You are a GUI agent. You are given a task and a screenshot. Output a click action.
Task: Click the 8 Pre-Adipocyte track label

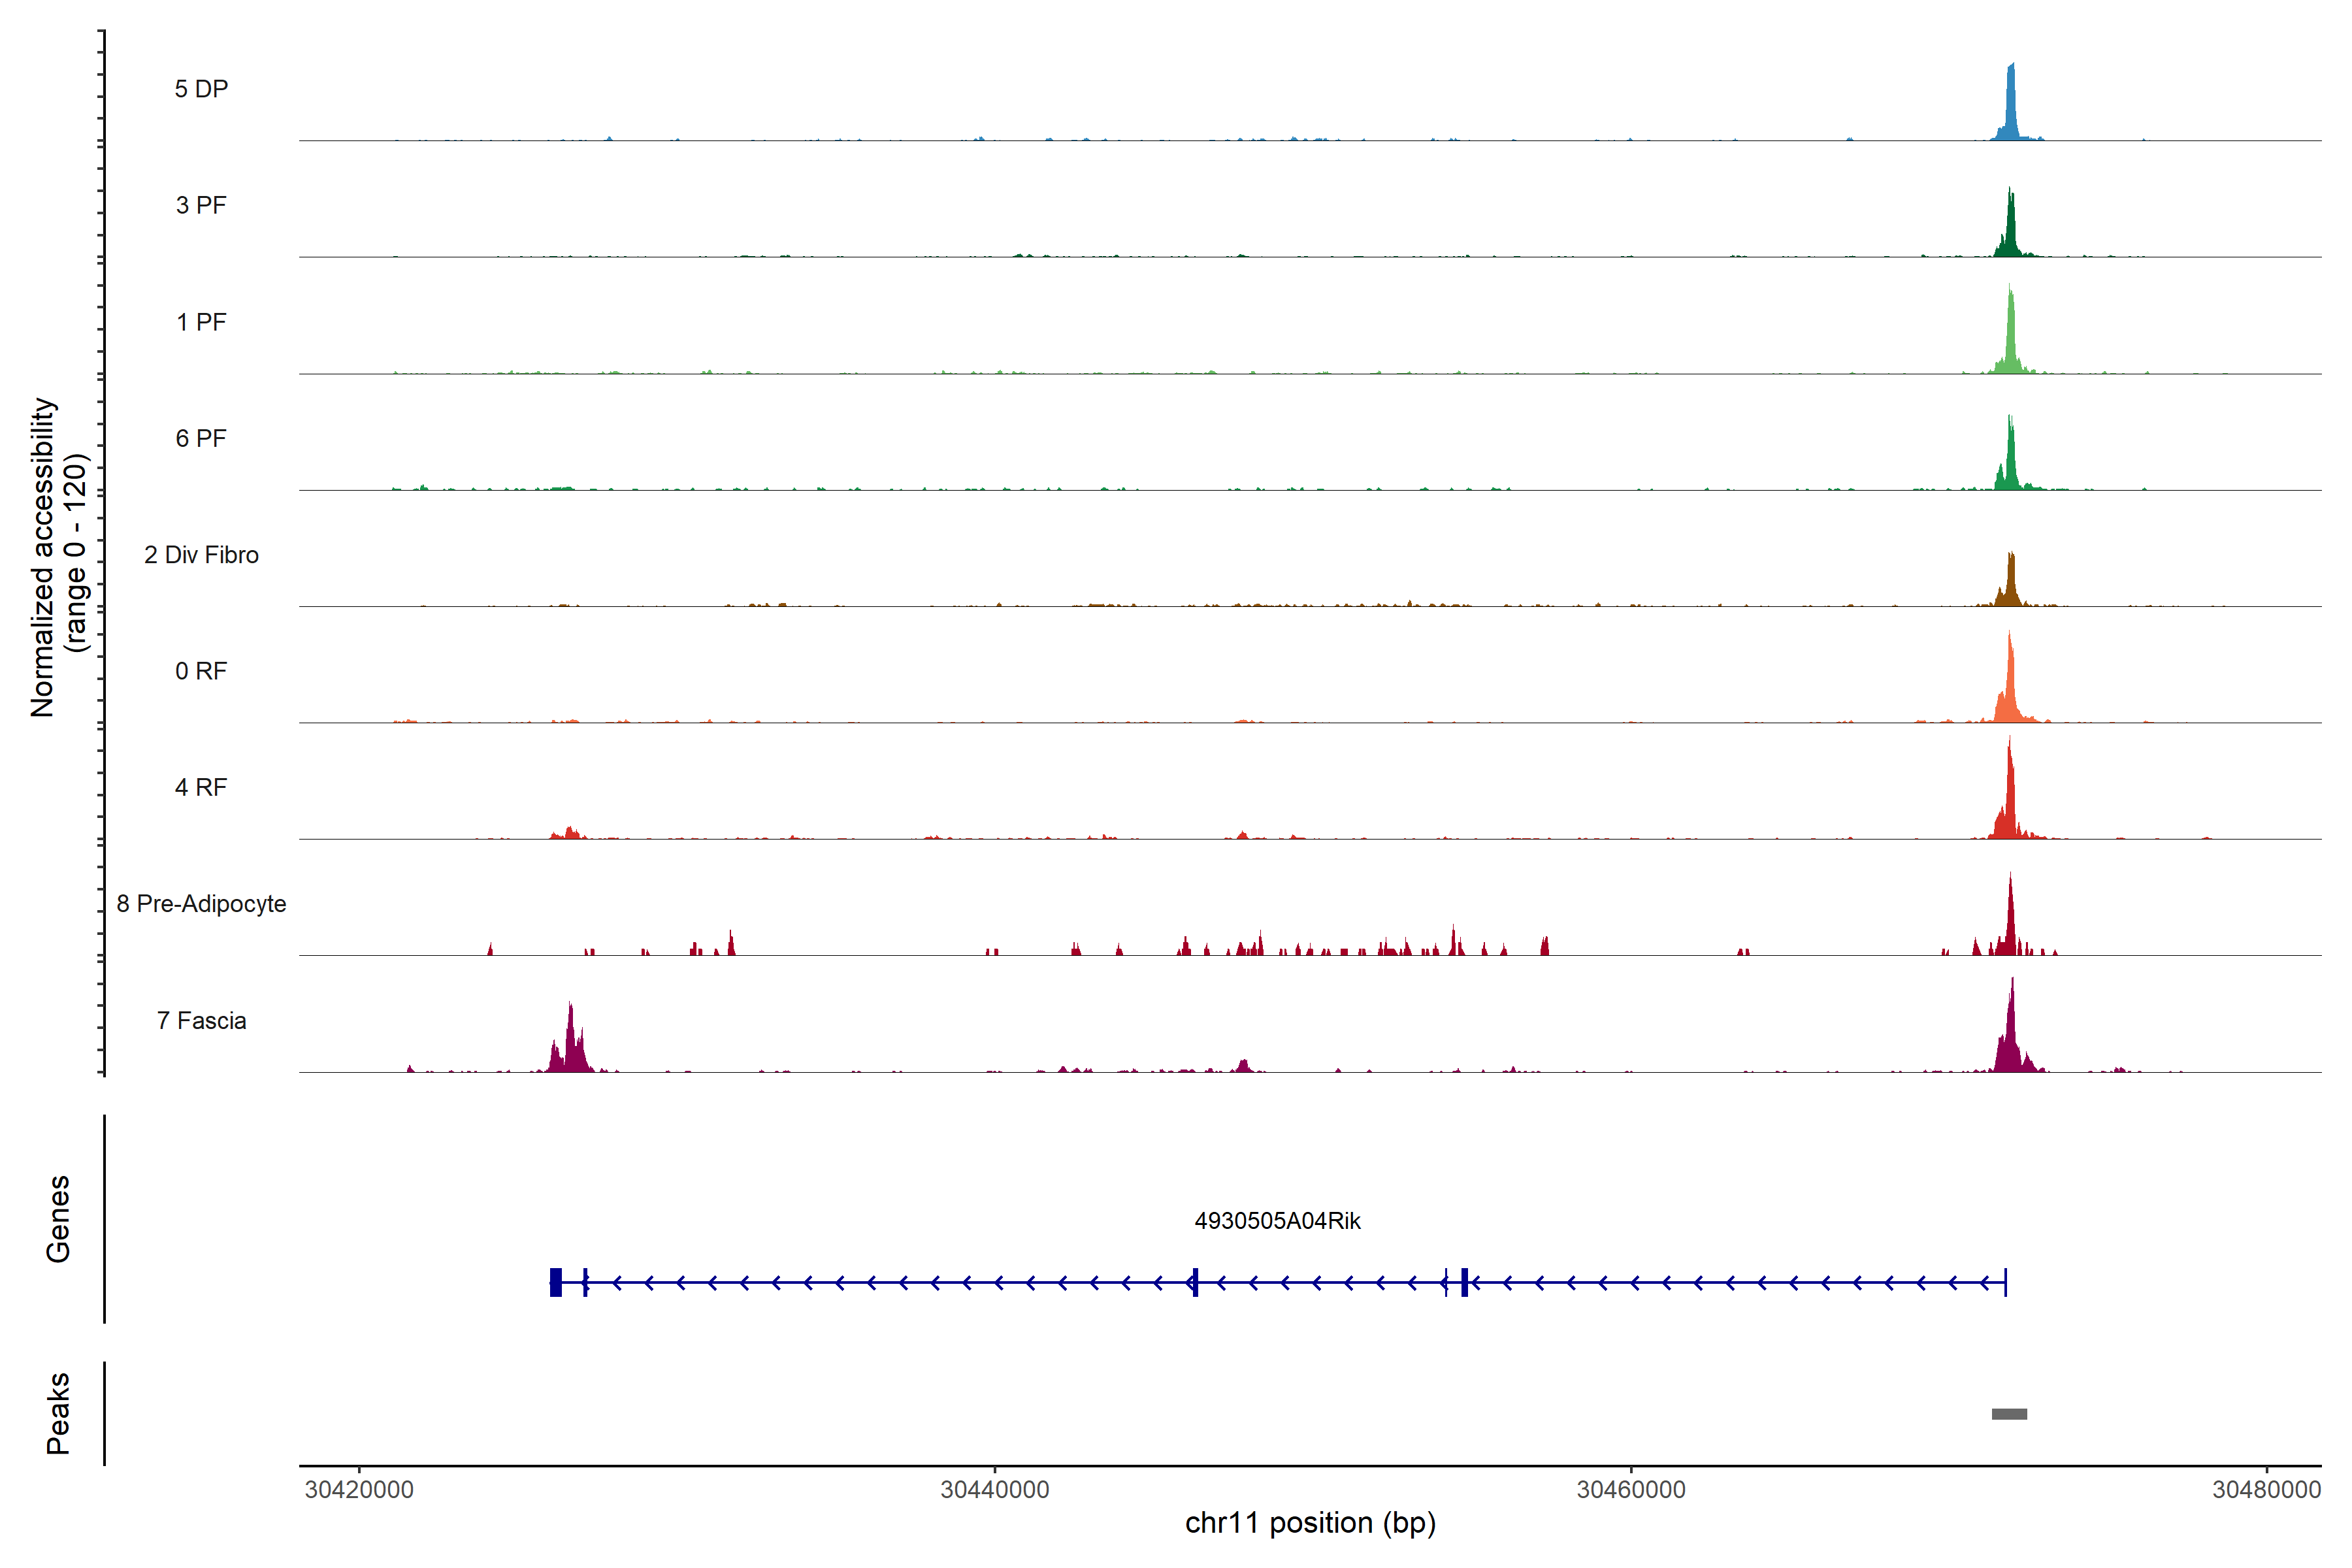point(201,904)
